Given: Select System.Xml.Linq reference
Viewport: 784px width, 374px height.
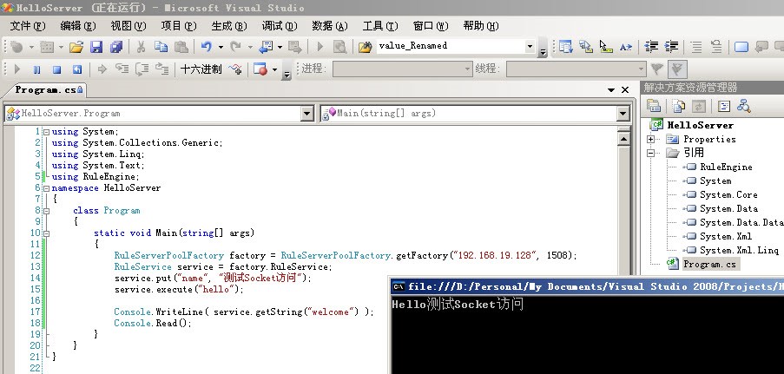Looking at the screenshot, I should tap(739, 251).
